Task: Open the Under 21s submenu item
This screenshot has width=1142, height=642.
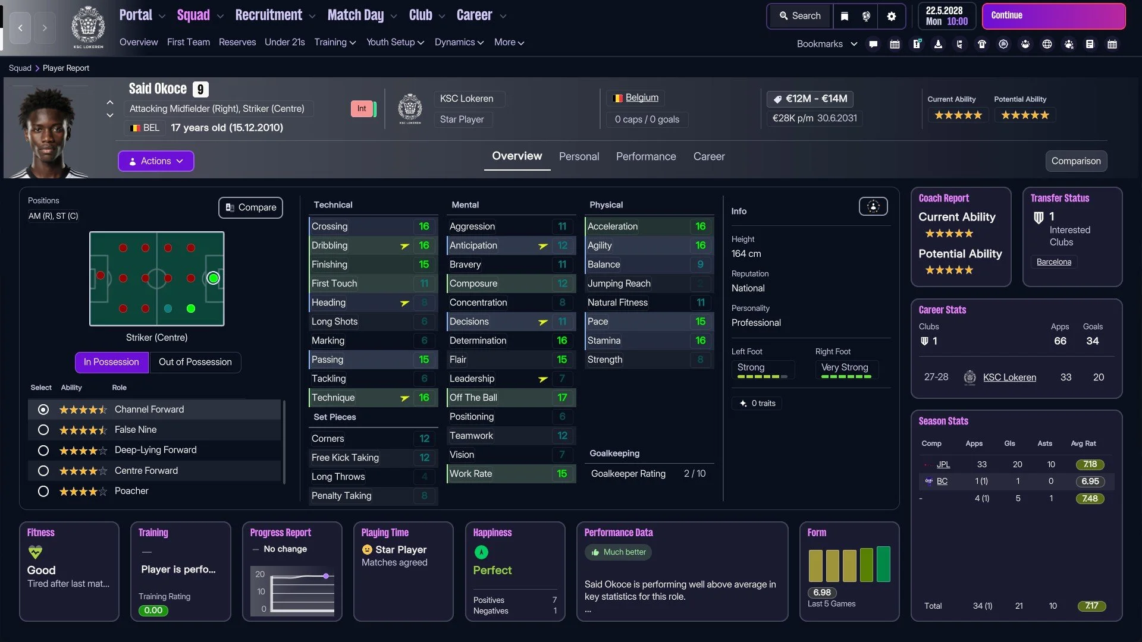Action: coord(284,42)
